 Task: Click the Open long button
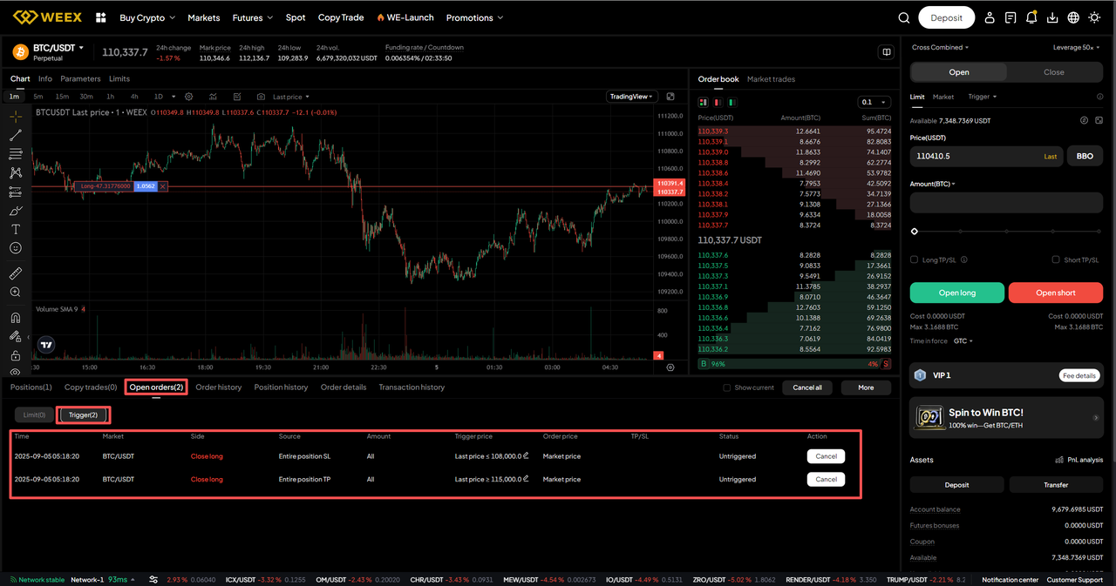point(956,293)
